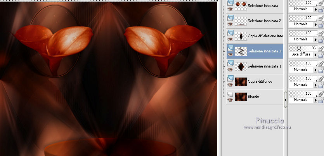
Task: Click the raster layer icon of Copia diSfondo
Action: pyautogui.click(x=230, y=78)
